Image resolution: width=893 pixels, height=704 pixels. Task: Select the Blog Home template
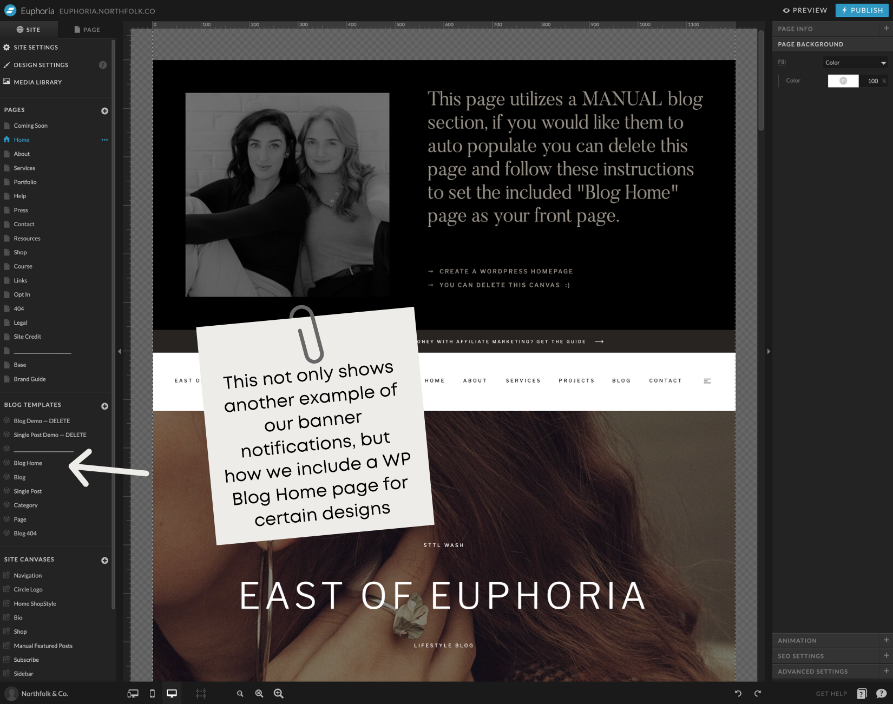[x=28, y=463]
